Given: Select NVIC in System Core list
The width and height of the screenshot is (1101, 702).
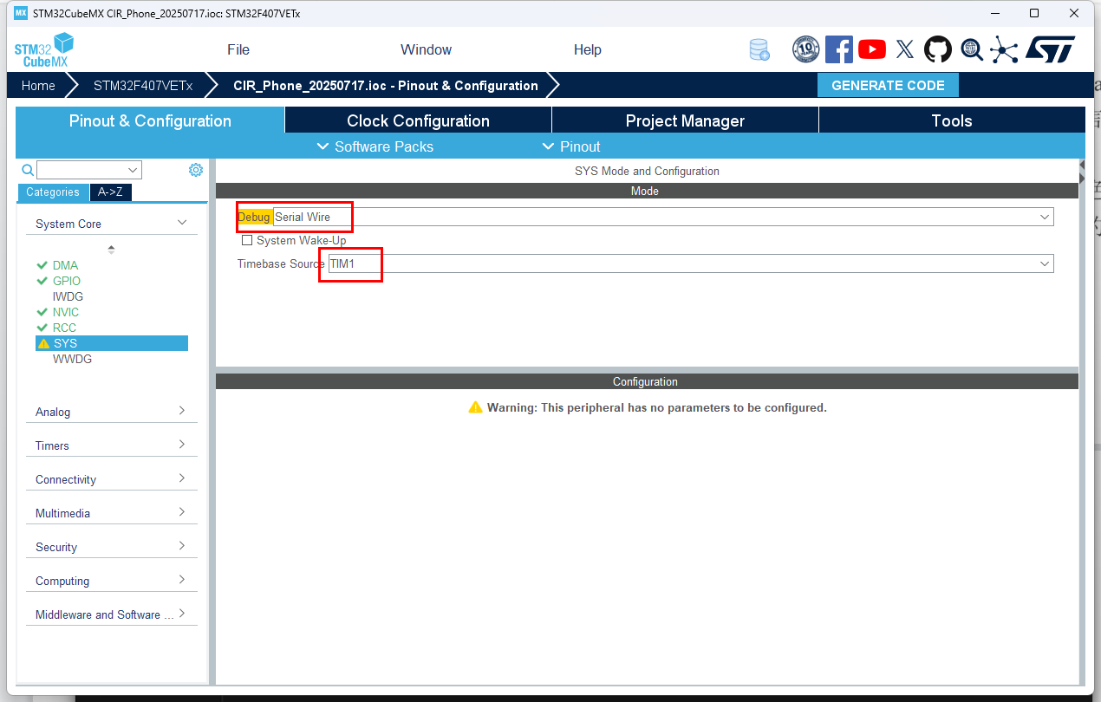Looking at the screenshot, I should coord(66,312).
